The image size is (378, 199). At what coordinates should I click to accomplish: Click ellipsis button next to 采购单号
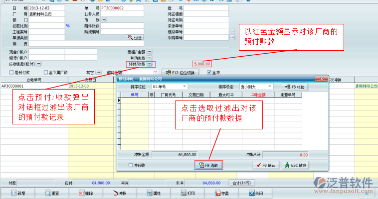232,37
